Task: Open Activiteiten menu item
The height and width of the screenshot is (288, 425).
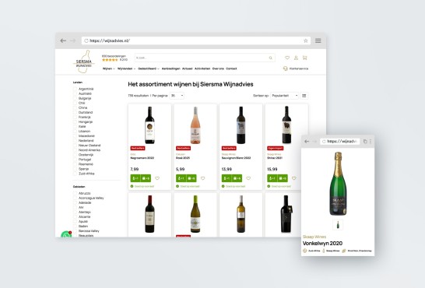Action: [x=202, y=68]
